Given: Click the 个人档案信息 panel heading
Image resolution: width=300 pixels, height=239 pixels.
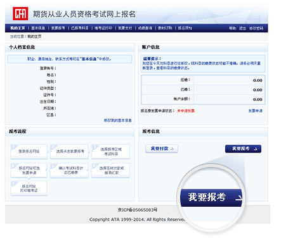Looking at the screenshot, I should pyautogui.click(x=22, y=47).
